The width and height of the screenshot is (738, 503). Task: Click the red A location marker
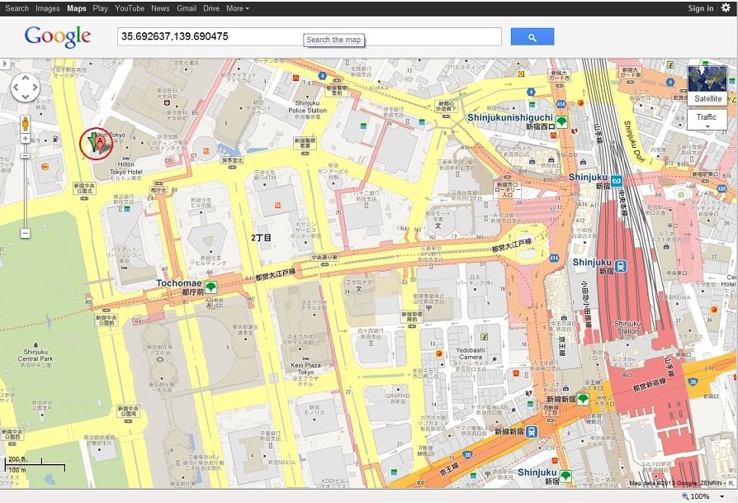[100, 144]
